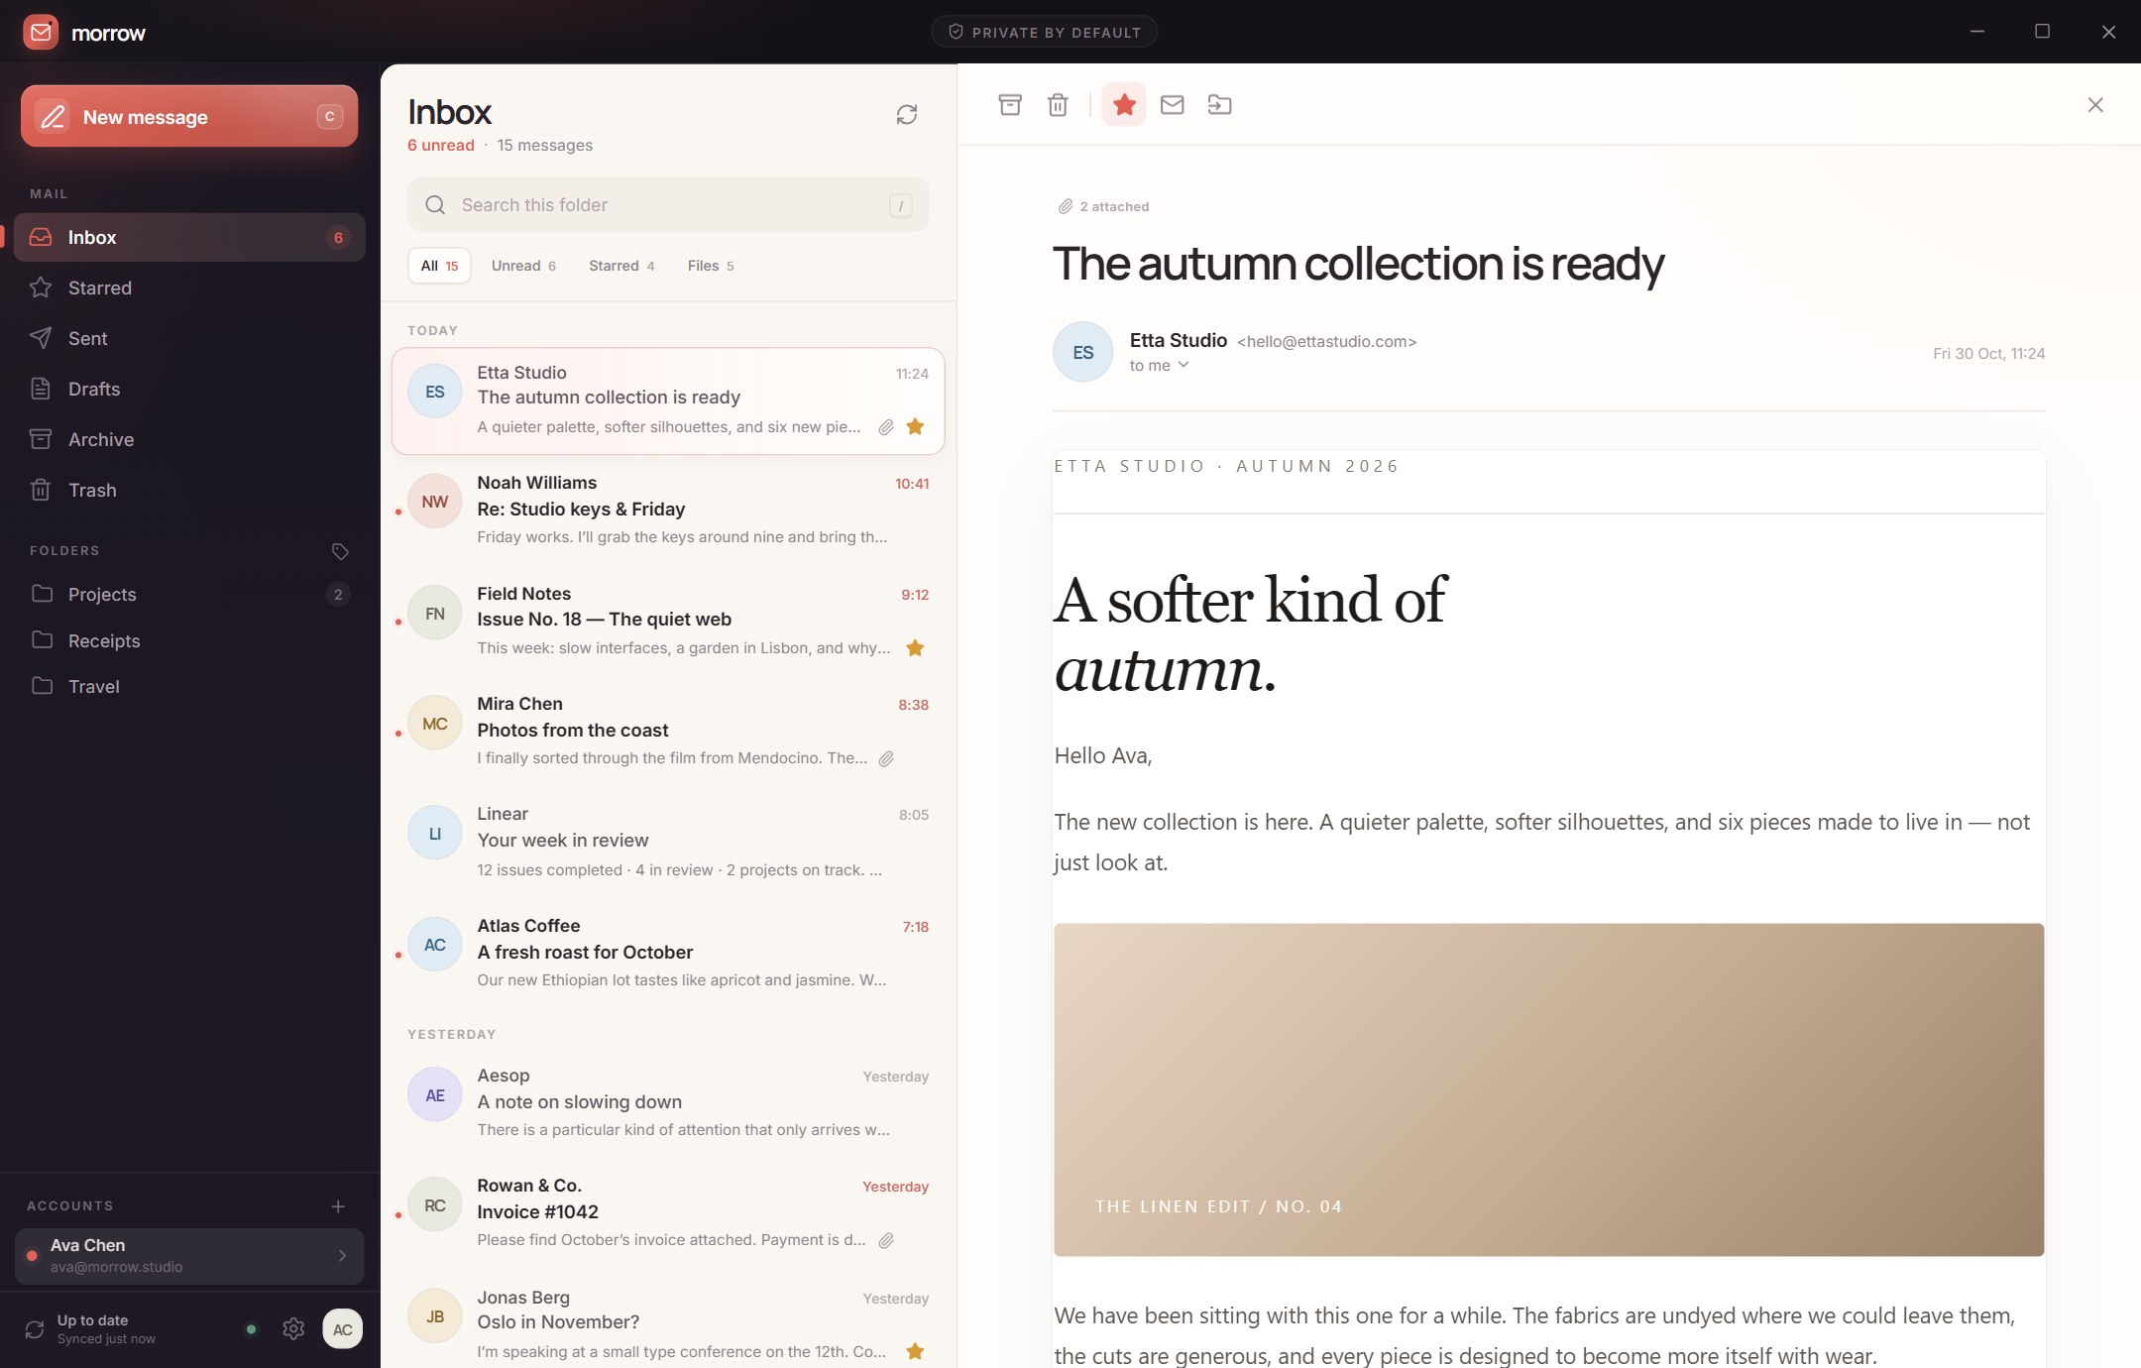Open the Receipts folder
This screenshot has height=1368, width=2141.
point(189,640)
